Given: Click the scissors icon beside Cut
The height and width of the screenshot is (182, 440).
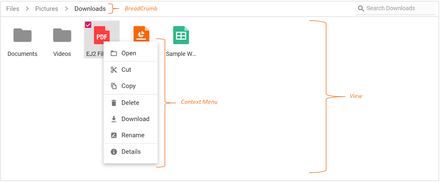Looking at the screenshot, I should pyautogui.click(x=114, y=70).
